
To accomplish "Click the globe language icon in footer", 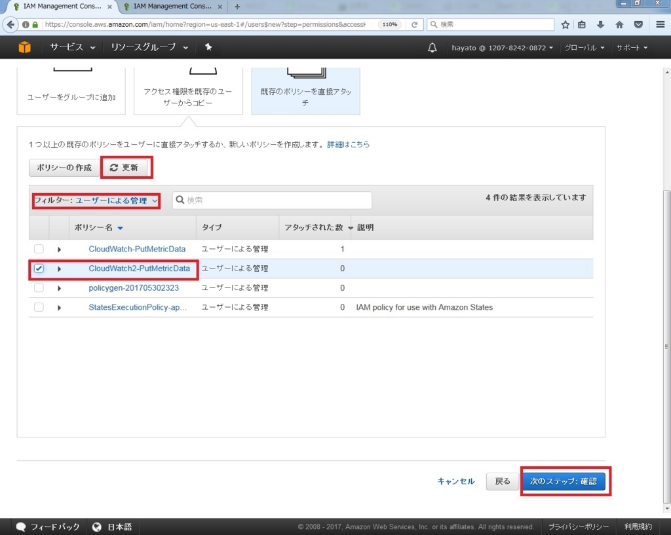I will tap(97, 527).
